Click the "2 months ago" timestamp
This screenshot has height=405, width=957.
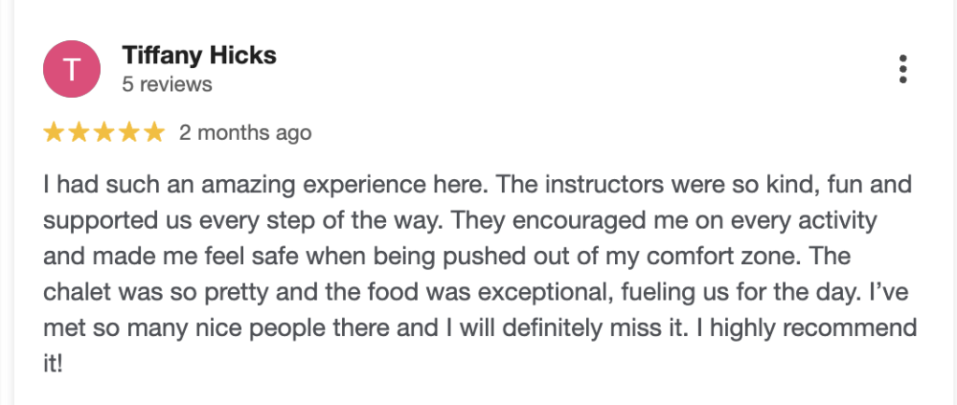[245, 133]
